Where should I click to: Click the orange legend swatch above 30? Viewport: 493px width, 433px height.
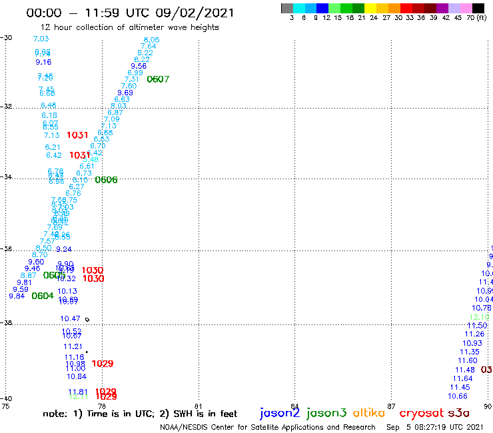click(x=394, y=8)
